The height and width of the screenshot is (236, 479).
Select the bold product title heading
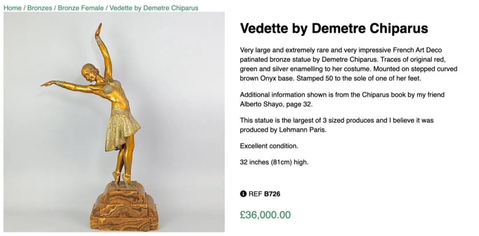(334, 28)
